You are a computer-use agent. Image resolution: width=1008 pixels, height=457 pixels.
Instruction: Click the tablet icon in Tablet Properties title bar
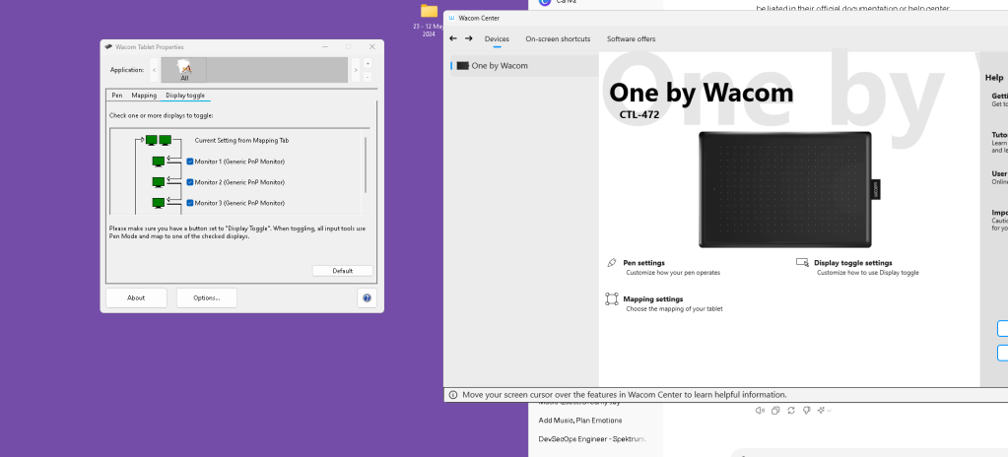click(108, 47)
